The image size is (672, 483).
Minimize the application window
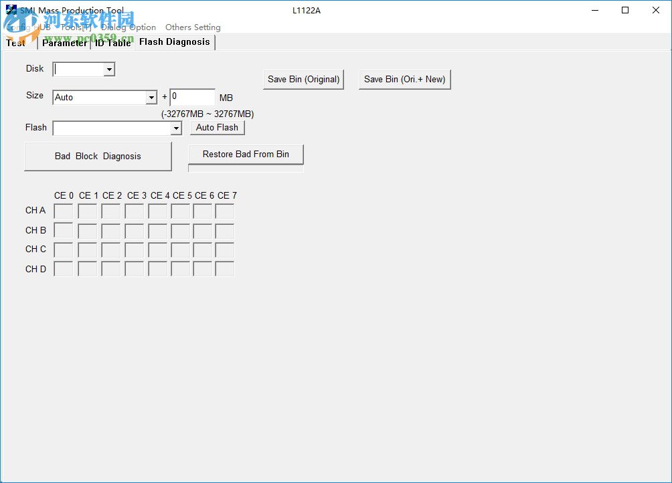(595, 10)
